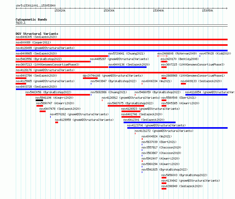Click the nsv6400136 (Sedlazeck2020) blue bar
This screenshot has width=235, height=199.
(x=128, y=67)
